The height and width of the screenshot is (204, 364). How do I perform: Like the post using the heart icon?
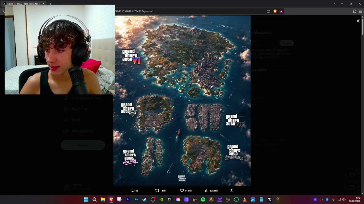[186, 191]
